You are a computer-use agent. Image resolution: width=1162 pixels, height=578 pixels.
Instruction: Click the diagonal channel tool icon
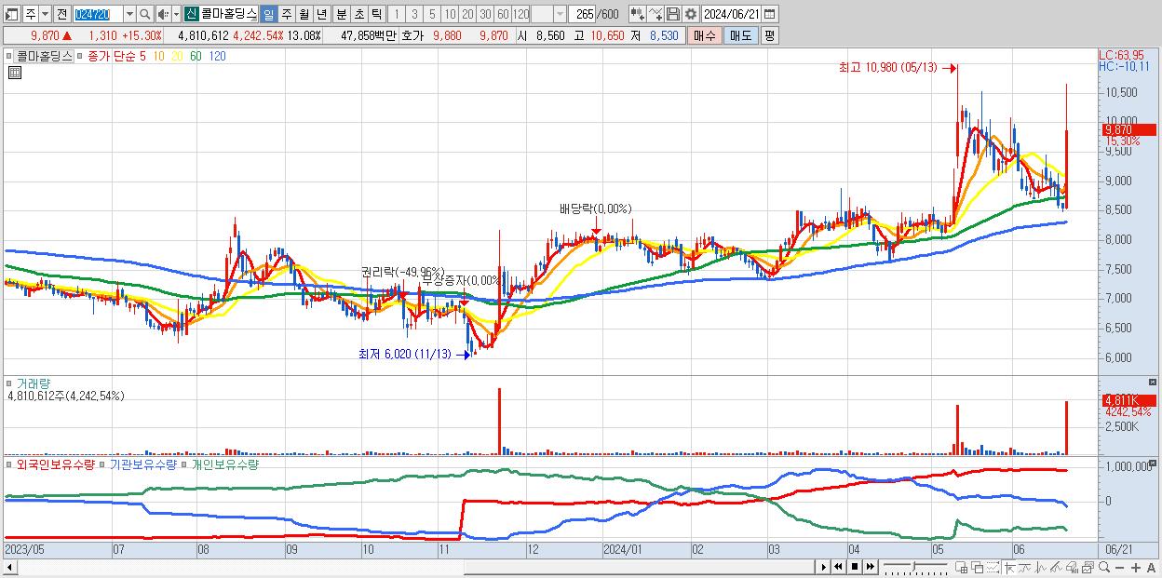click(x=1056, y=568)
